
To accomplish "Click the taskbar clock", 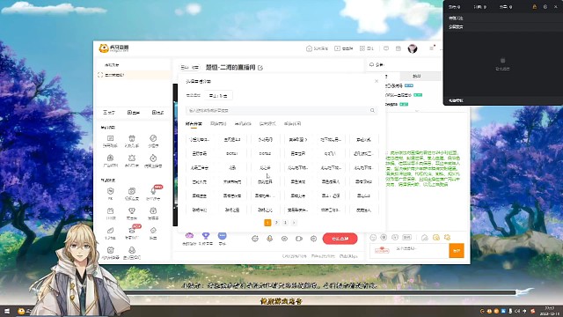I will pyautogui.click(x=549, y=311).
